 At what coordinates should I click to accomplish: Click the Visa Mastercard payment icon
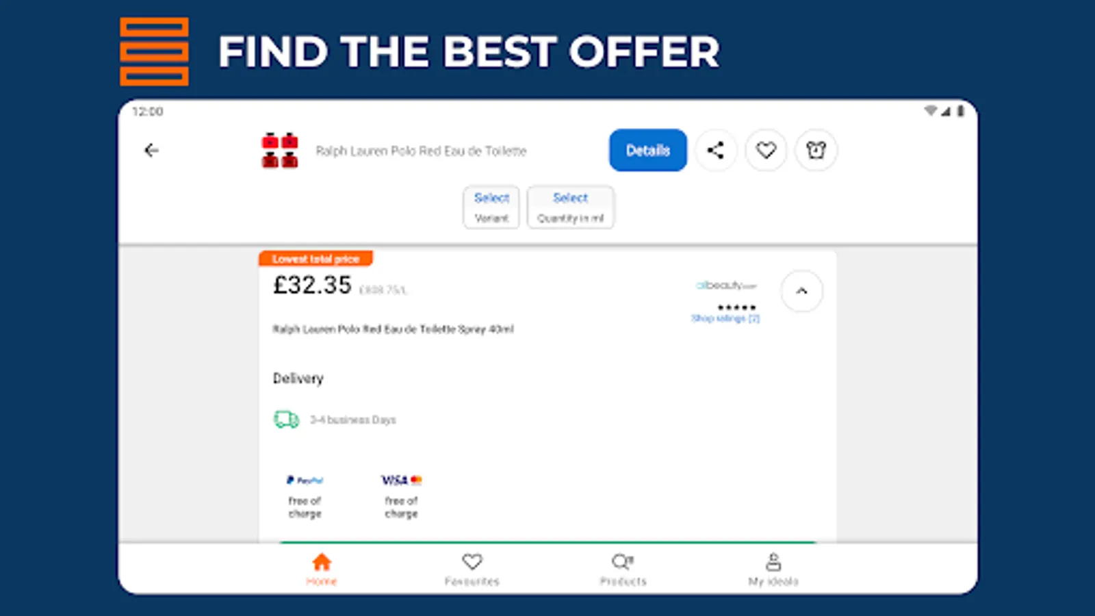click(x=401, y=480)
